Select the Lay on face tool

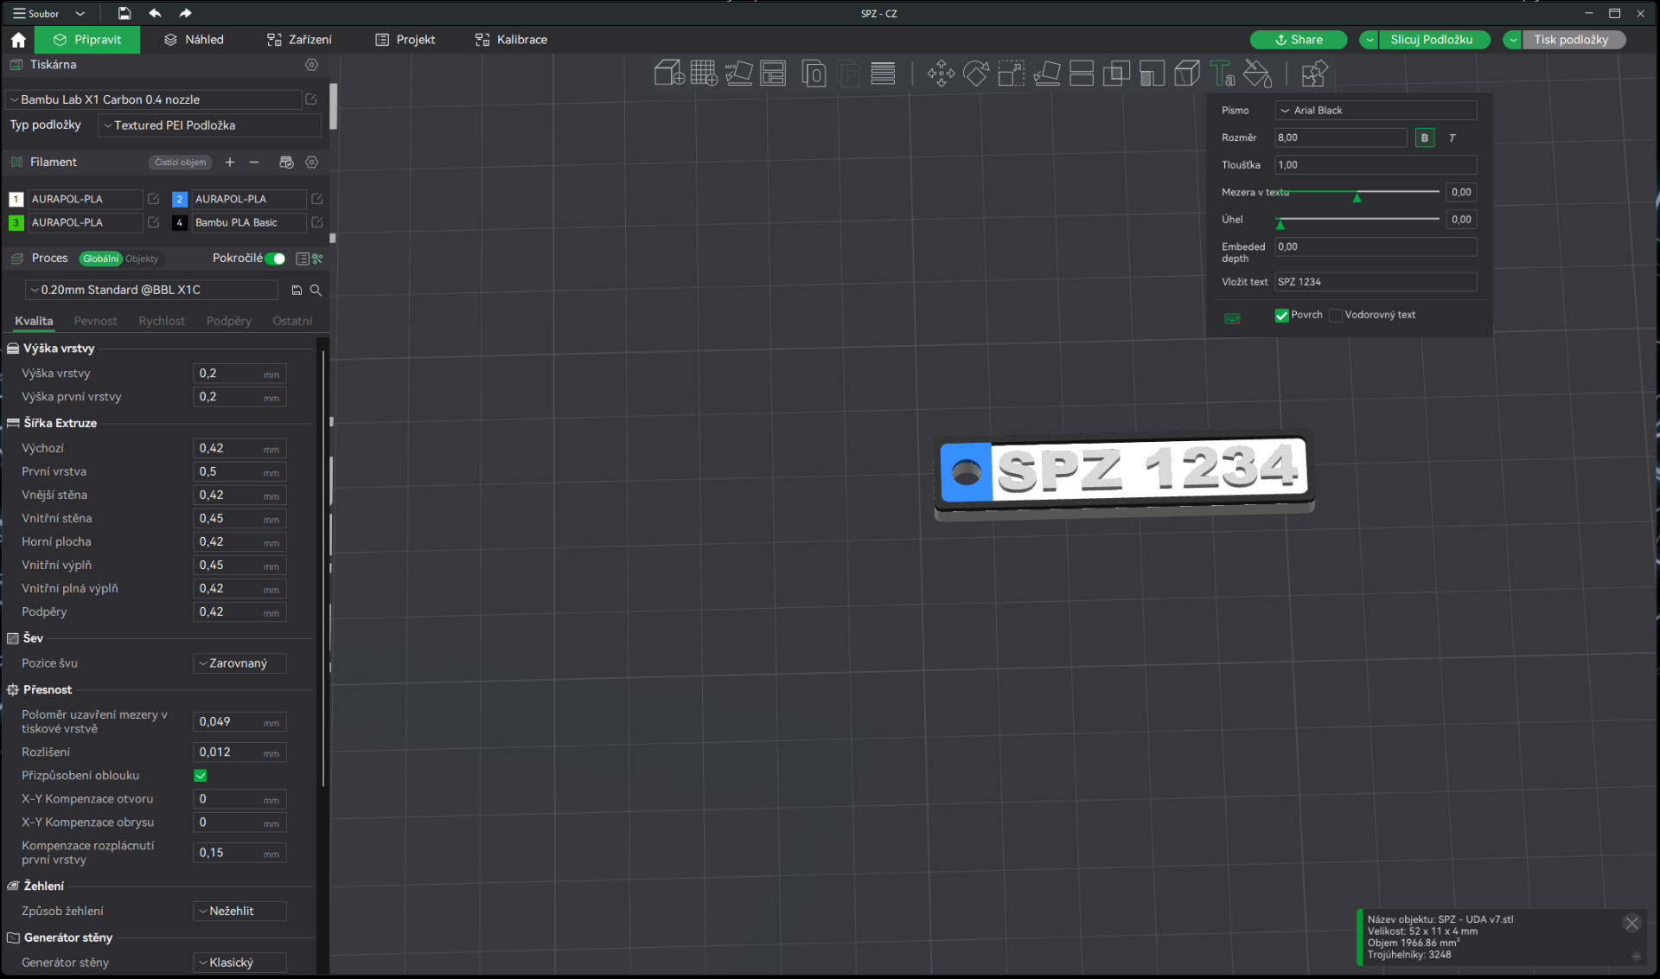coord(1046,74)
